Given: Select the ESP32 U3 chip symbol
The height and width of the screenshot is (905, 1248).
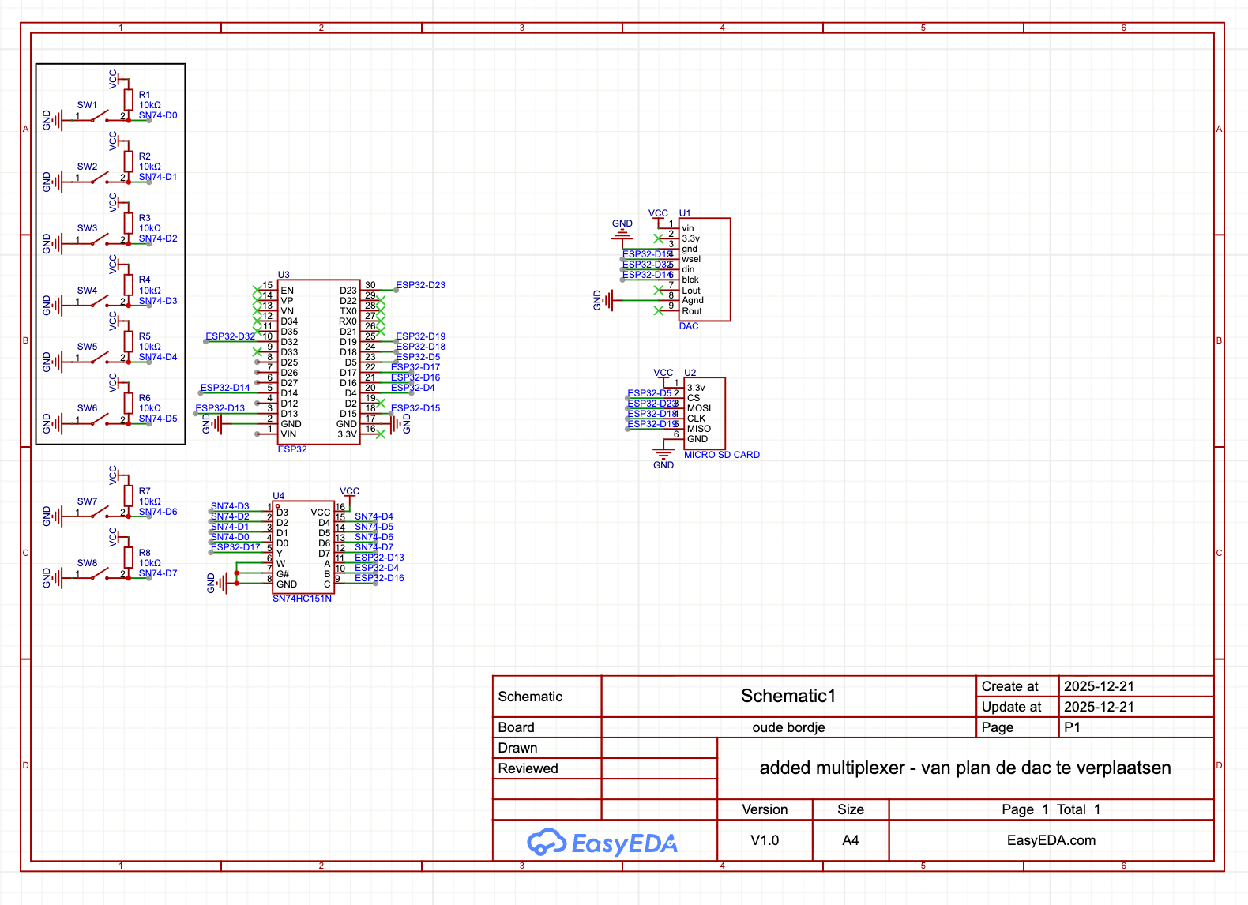Looking at the screenshot, I should [318, 362].
